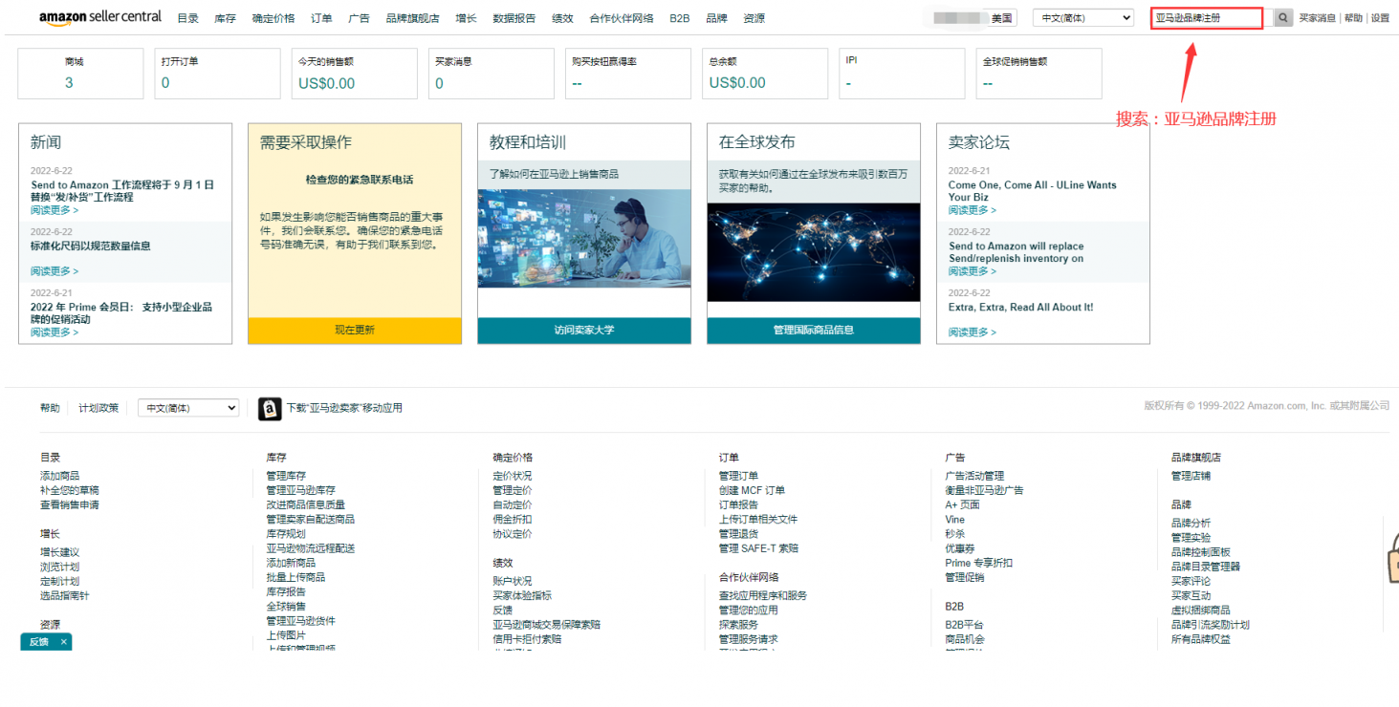Open the 库存 menu
1399x707 pixels.
(x=225, y=18)
